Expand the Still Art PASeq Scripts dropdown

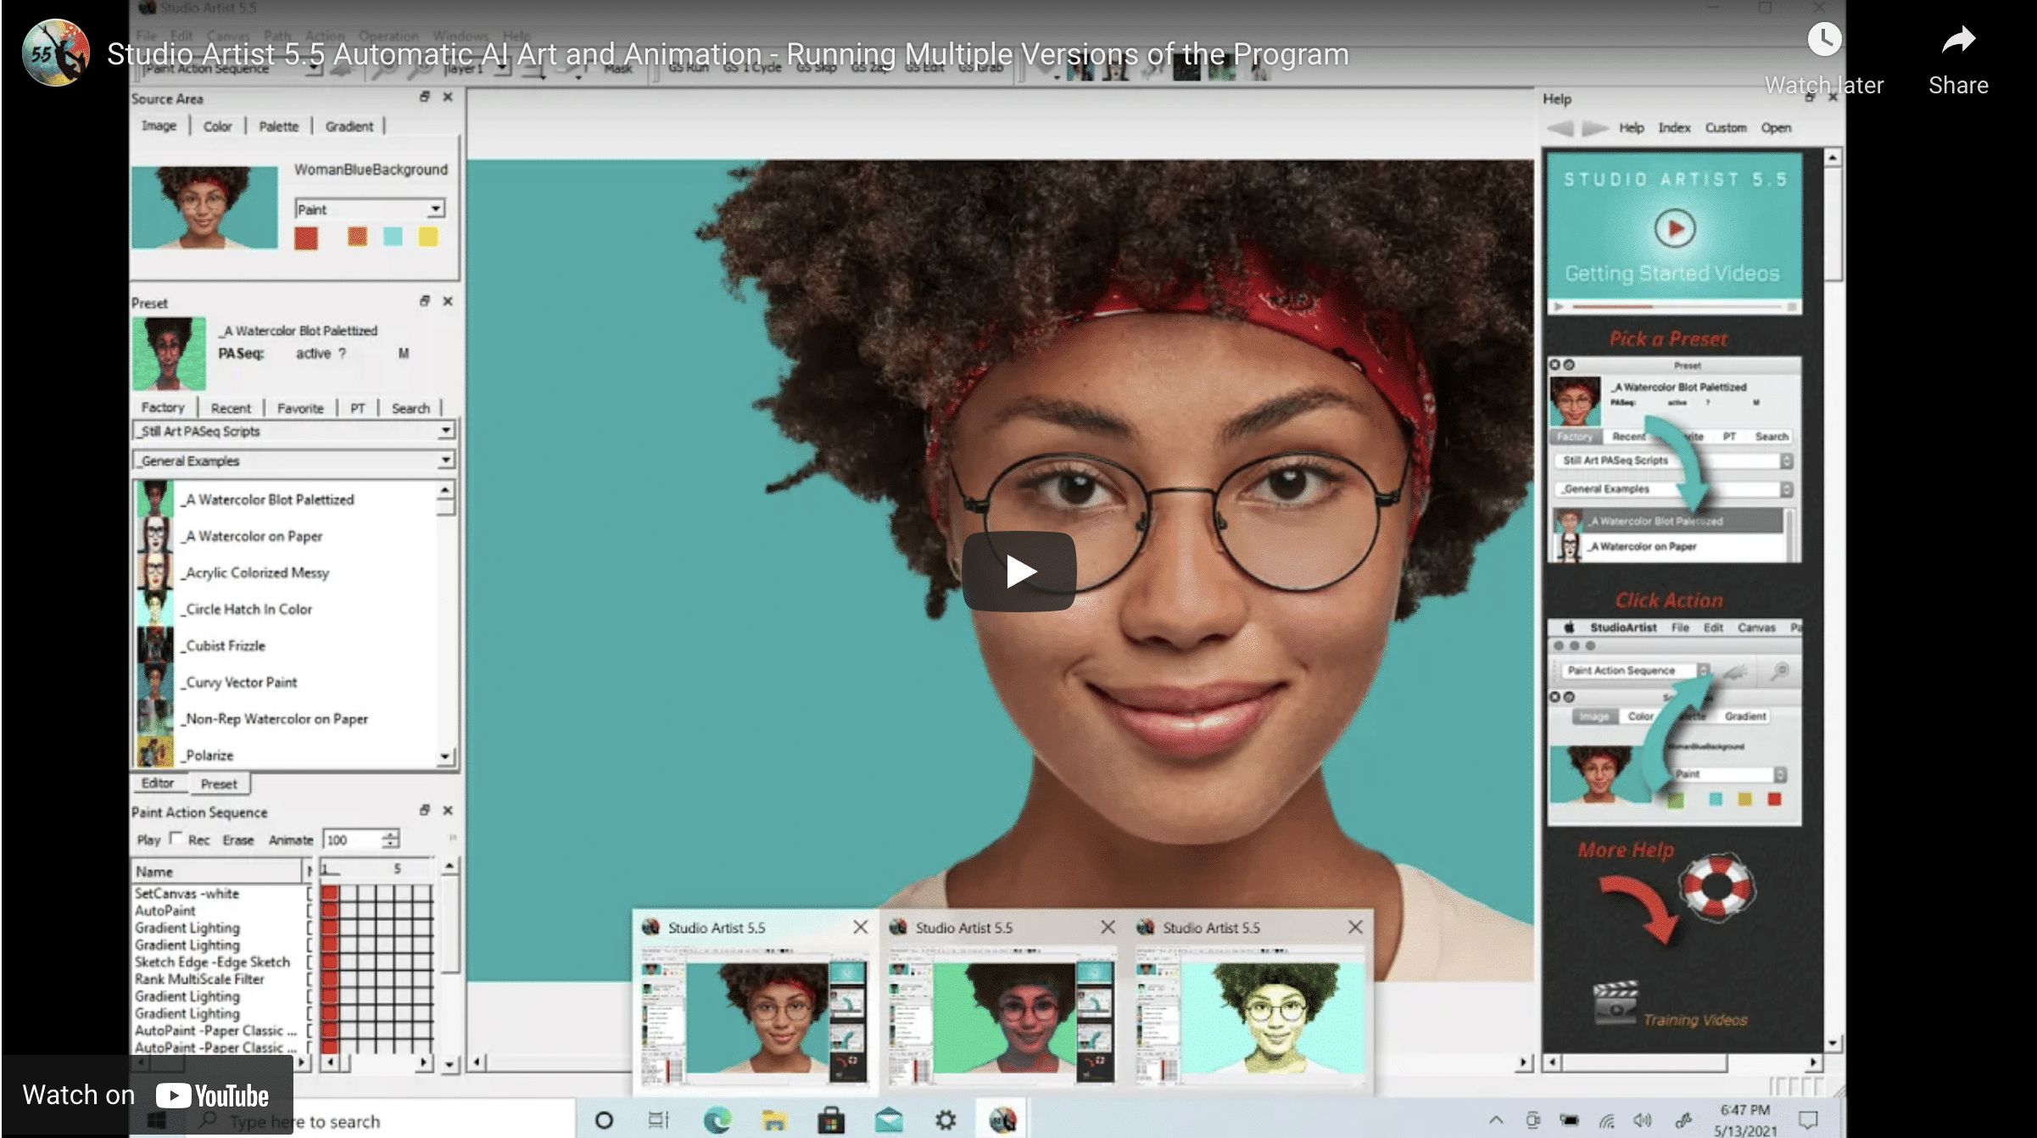click(x=446, y=431)
